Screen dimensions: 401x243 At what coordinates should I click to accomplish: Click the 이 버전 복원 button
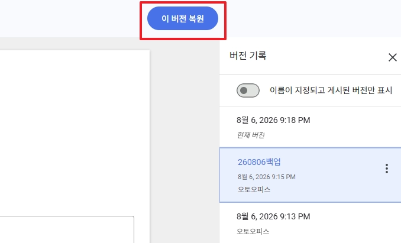point(183,18)
